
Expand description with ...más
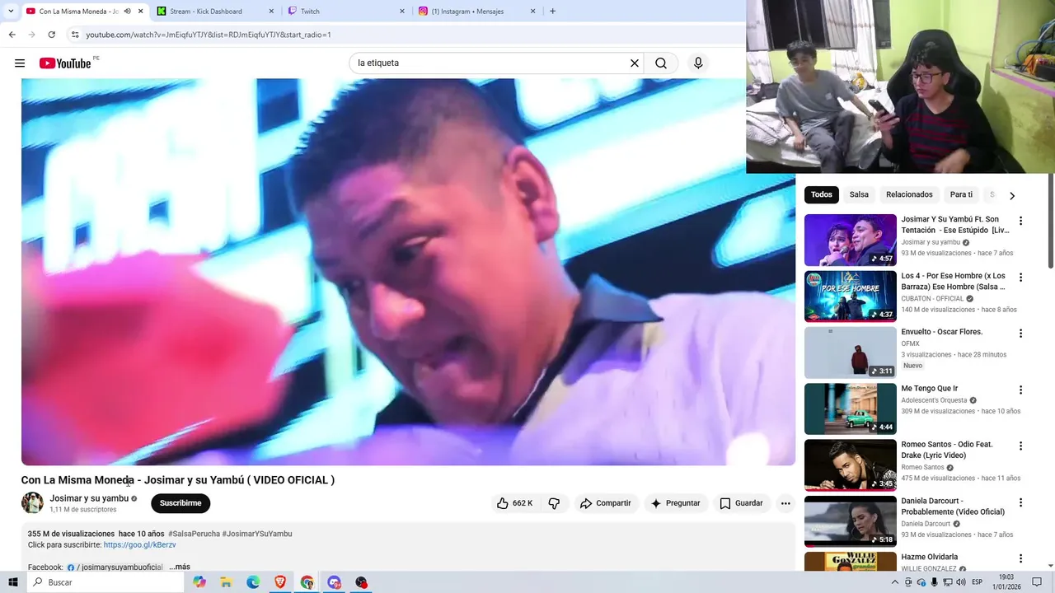(180, 567)
